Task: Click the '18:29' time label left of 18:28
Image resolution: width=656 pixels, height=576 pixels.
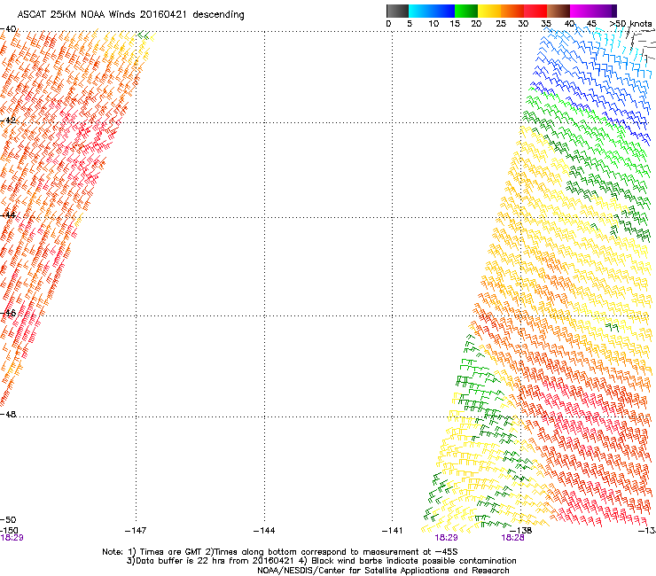Action: click(x=446, y=538)
